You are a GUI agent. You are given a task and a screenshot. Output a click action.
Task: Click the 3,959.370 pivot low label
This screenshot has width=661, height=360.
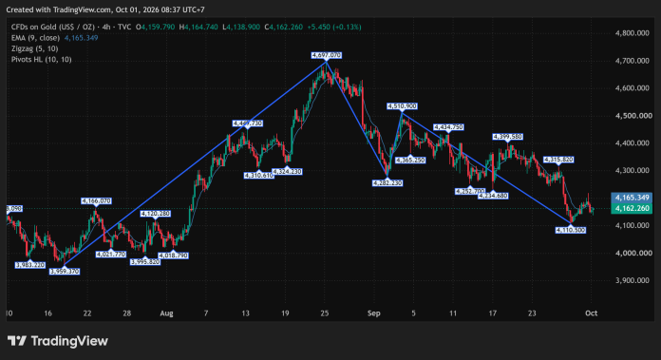click(65, 272)
